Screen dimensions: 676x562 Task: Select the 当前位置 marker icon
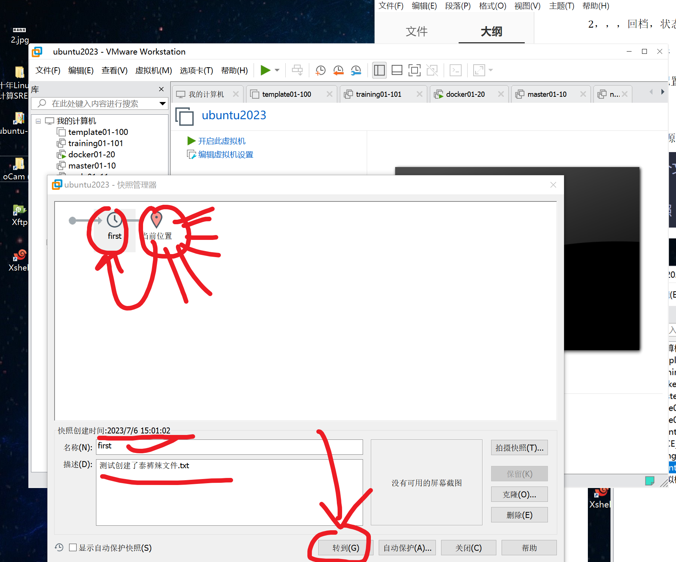(156, 220)
